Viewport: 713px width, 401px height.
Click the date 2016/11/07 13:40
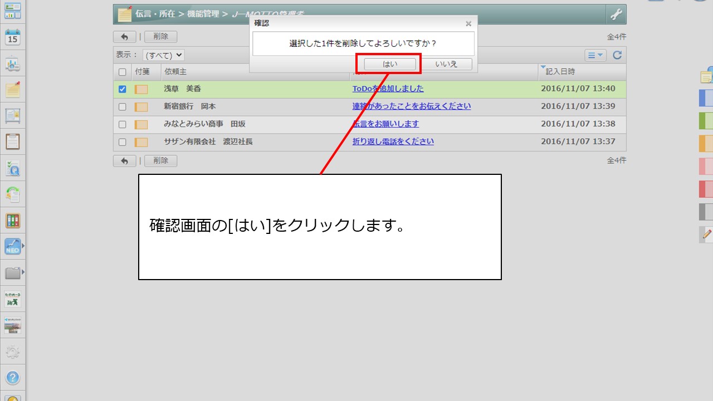coord(578,89)
